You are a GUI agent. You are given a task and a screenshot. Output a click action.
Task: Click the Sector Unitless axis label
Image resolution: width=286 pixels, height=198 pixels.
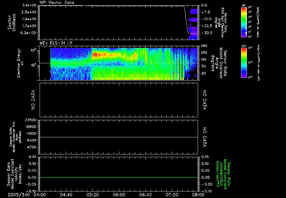tap(12, 22)
